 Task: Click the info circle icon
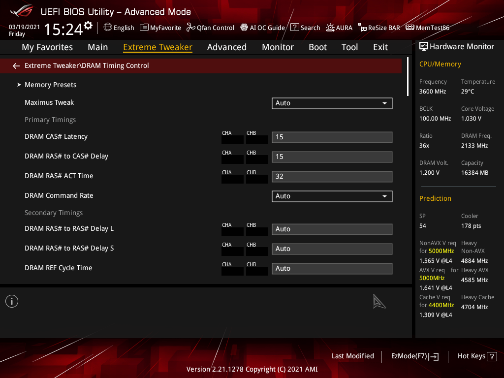(12, 301)
